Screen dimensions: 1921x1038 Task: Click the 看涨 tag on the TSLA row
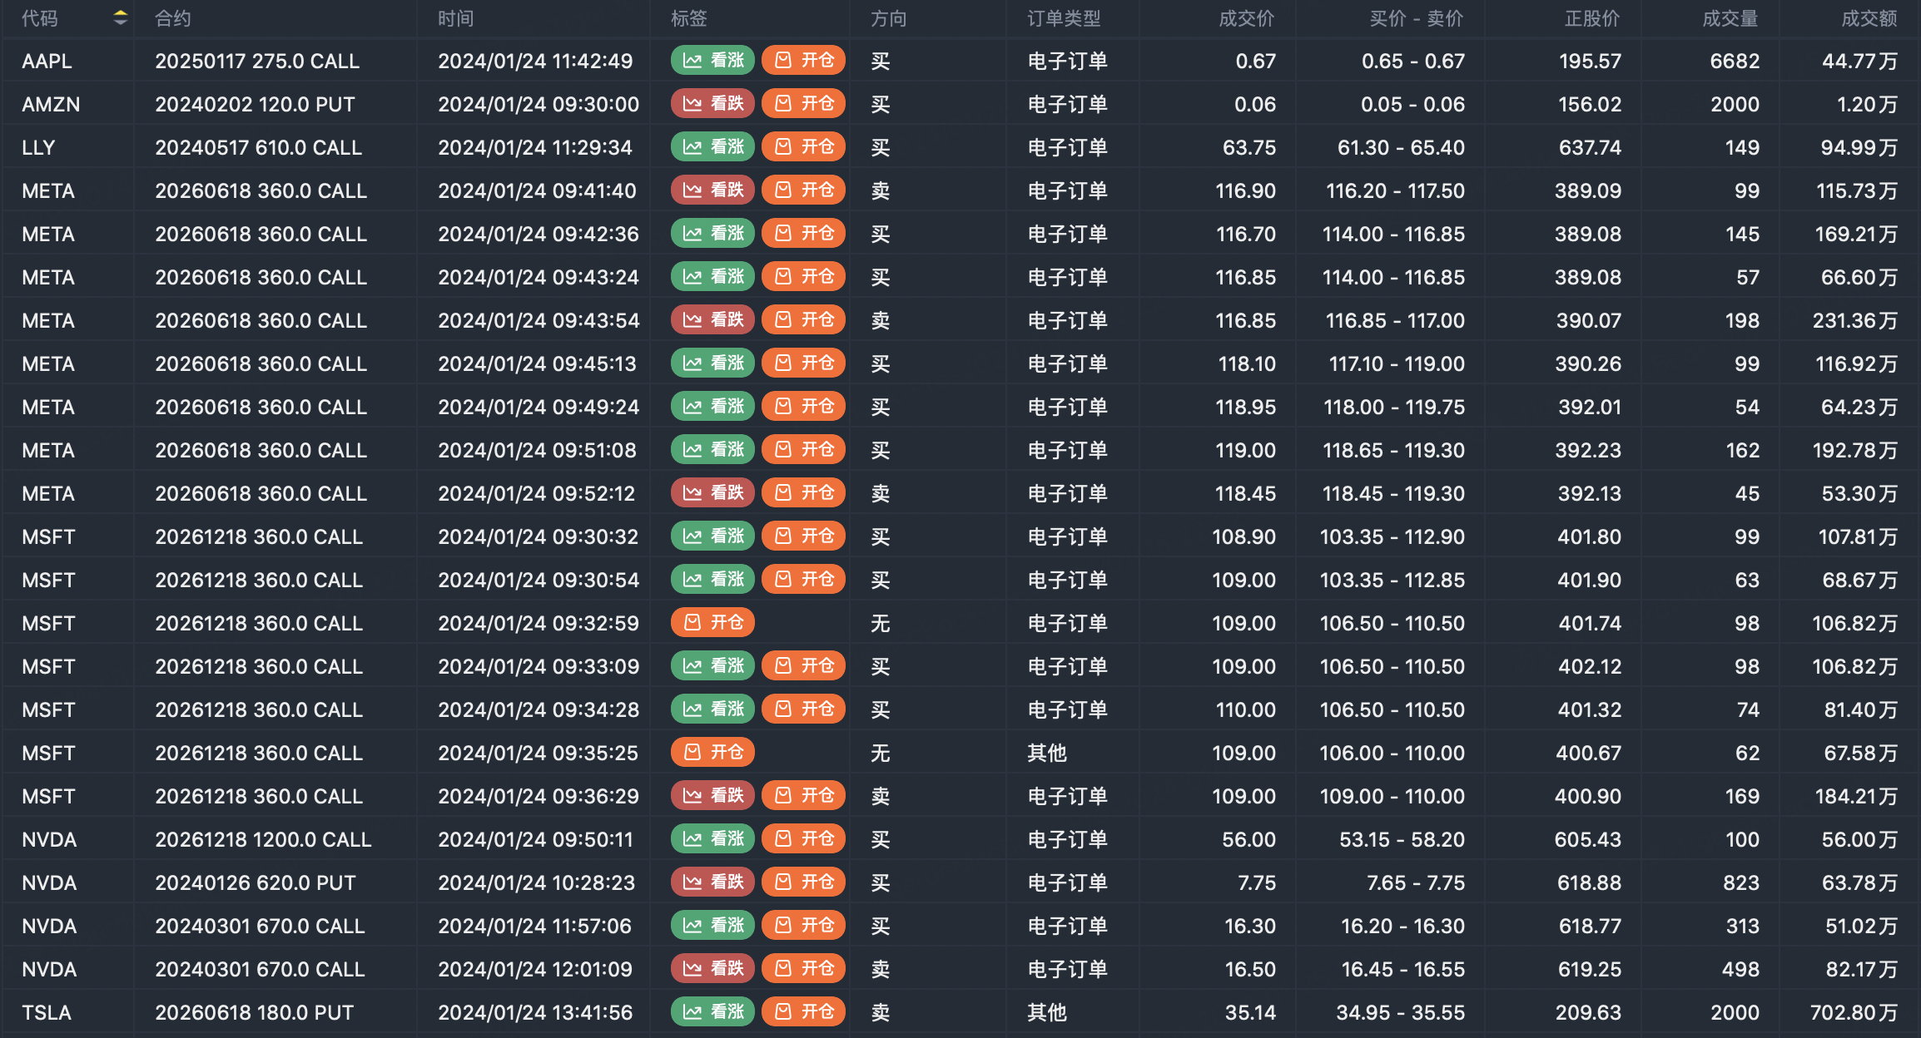713,1012
